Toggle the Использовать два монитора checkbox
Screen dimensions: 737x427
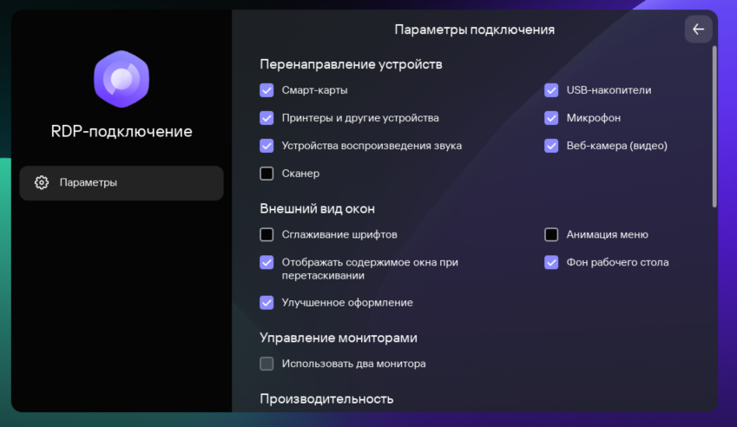(x=267, y=364)
